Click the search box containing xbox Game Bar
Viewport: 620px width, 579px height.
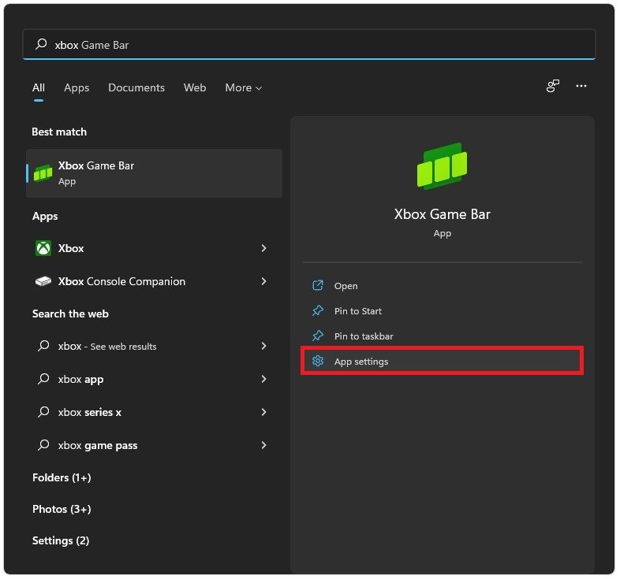click(x=309, y=45)
